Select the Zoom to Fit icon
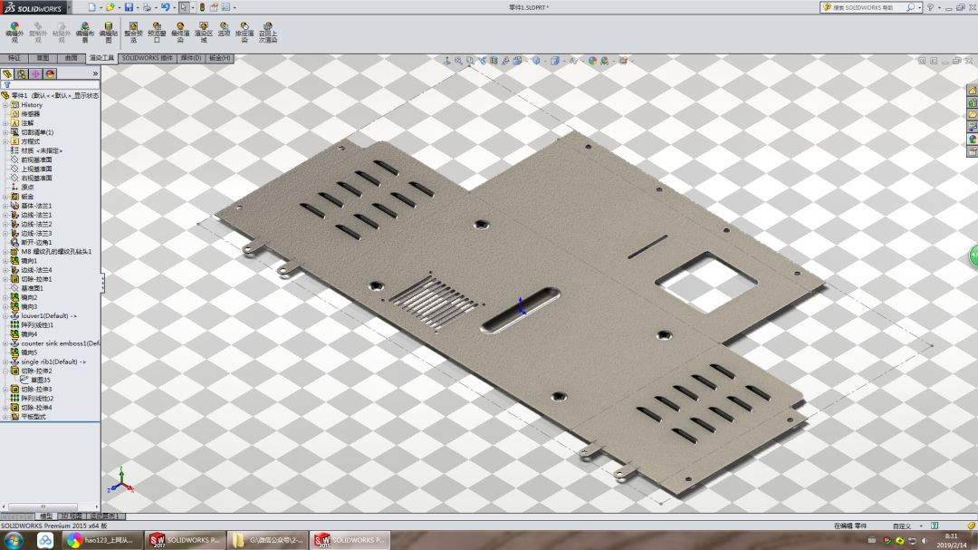Screen dimensions: 978x550 click(x=457, y=61)
